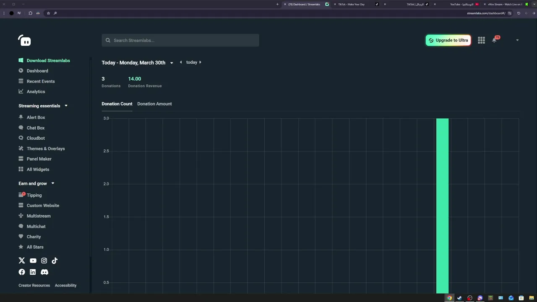The height and width of the screenshot is (302, 537).
Task: Open the Accessibility link
Action: pos(65,285)
